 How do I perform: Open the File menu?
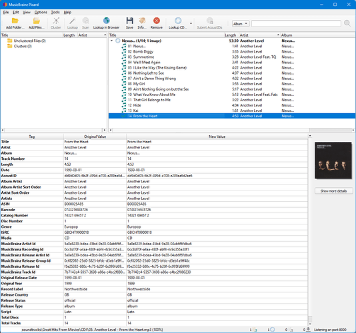point(6,12)
